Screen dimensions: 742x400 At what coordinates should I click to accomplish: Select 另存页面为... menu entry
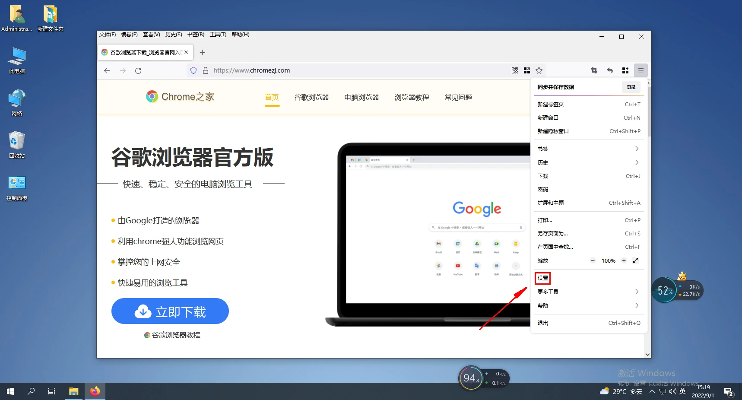coord(589,233)
